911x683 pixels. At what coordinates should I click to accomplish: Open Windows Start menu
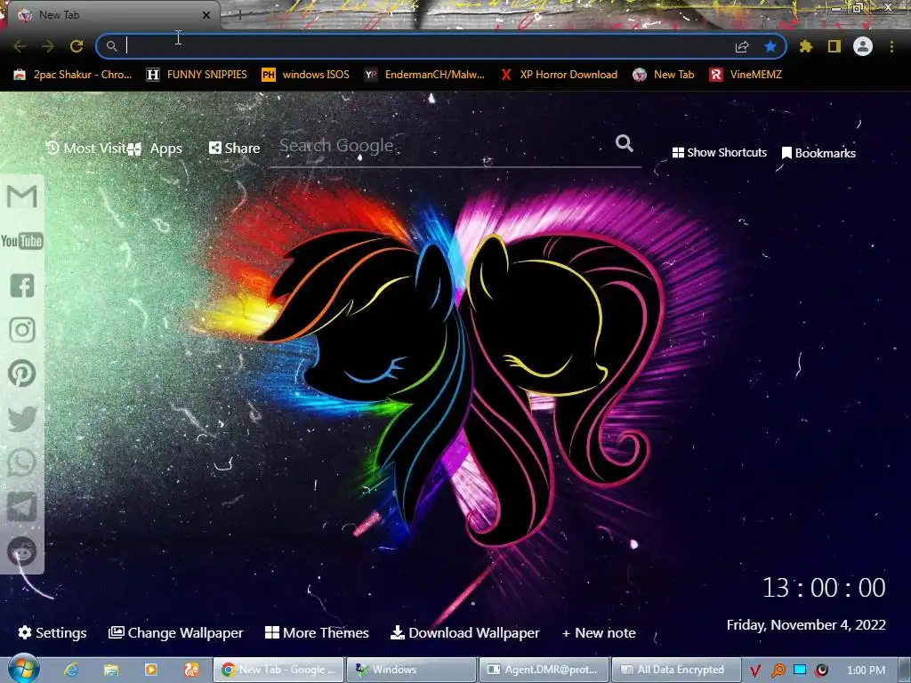(23, 670)
